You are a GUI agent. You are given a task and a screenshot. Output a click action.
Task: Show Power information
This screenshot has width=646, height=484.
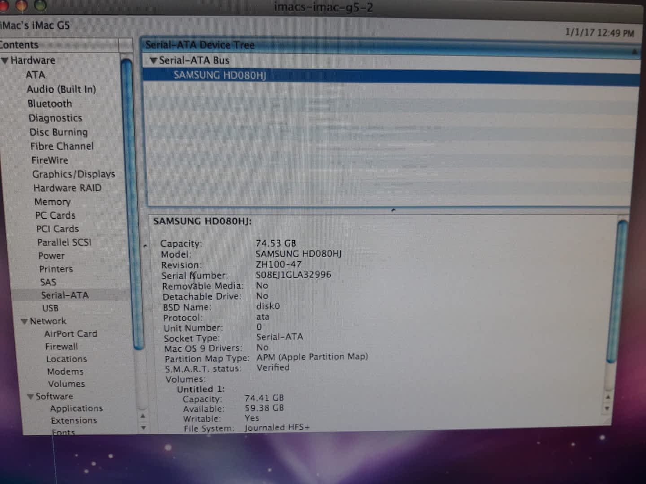[x=52, y=255]
